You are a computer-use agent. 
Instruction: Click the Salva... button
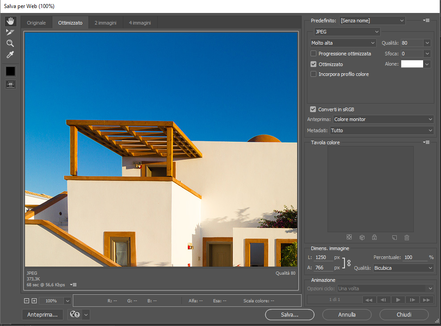(x=290, y=314)
